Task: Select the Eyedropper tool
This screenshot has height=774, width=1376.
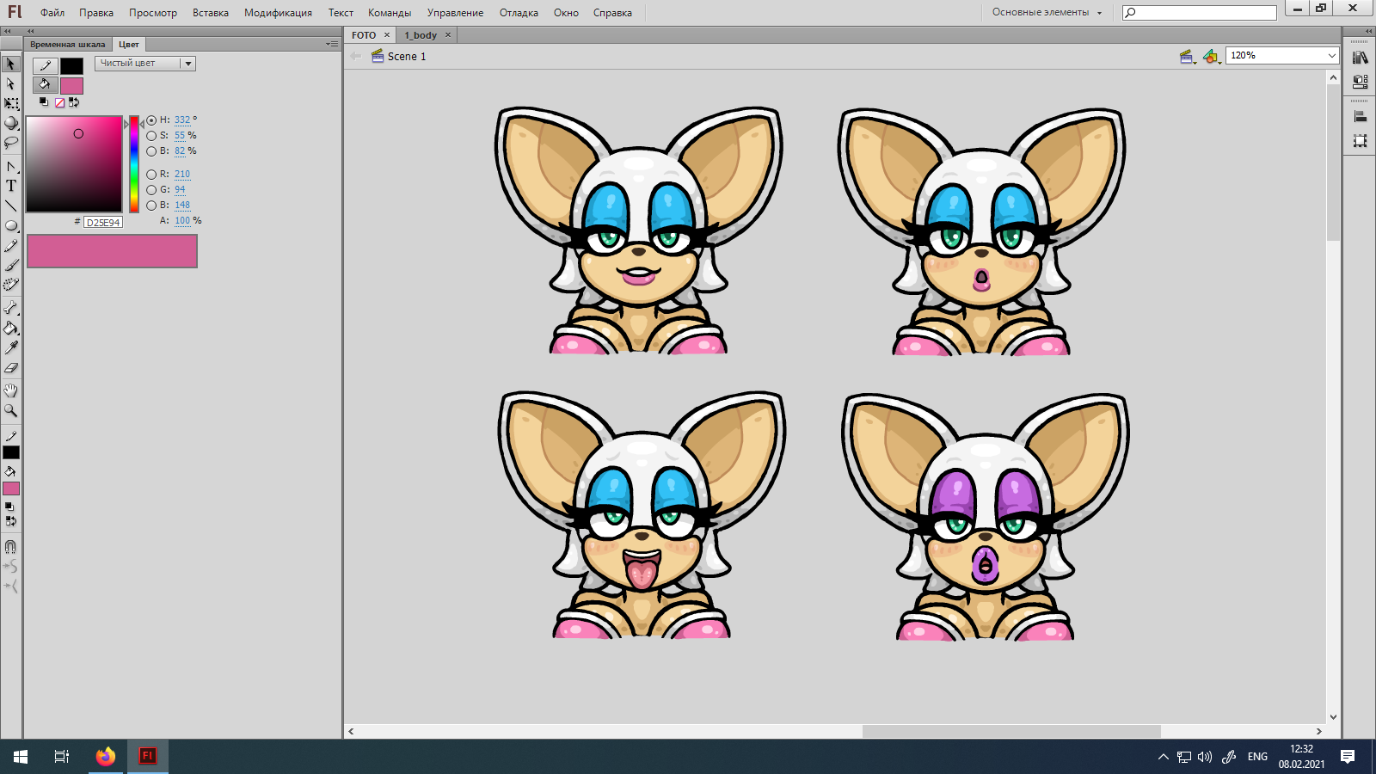Action: (11, 347)
